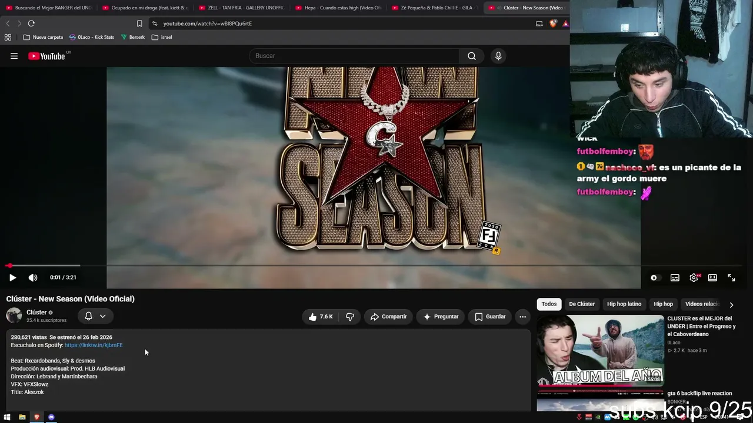Open the israel bookmark folder

[162, 37]
